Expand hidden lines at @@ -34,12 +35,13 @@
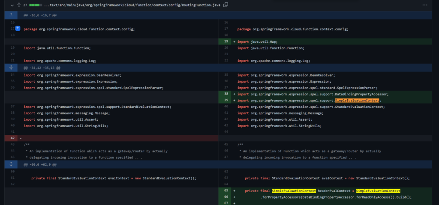 11,68
